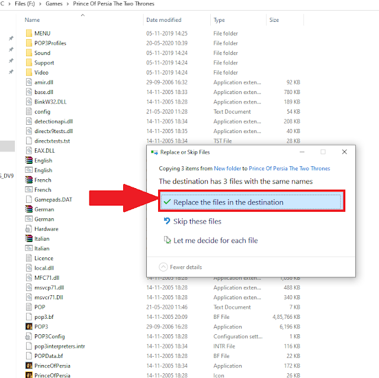This screenshot has height=378, width=379.
Task: Click the EAX.DLL file icon
Action: click(x=29, y=151)
